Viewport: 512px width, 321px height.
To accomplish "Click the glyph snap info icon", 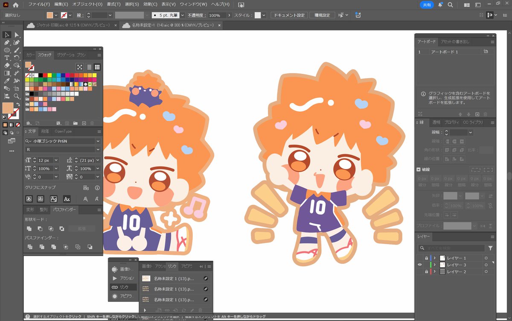I will 97,187.
